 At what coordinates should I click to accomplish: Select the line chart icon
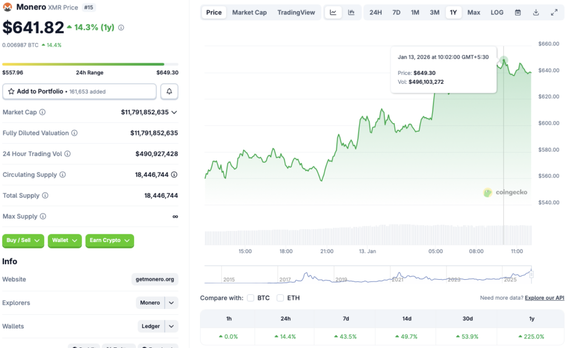point(333,12)
